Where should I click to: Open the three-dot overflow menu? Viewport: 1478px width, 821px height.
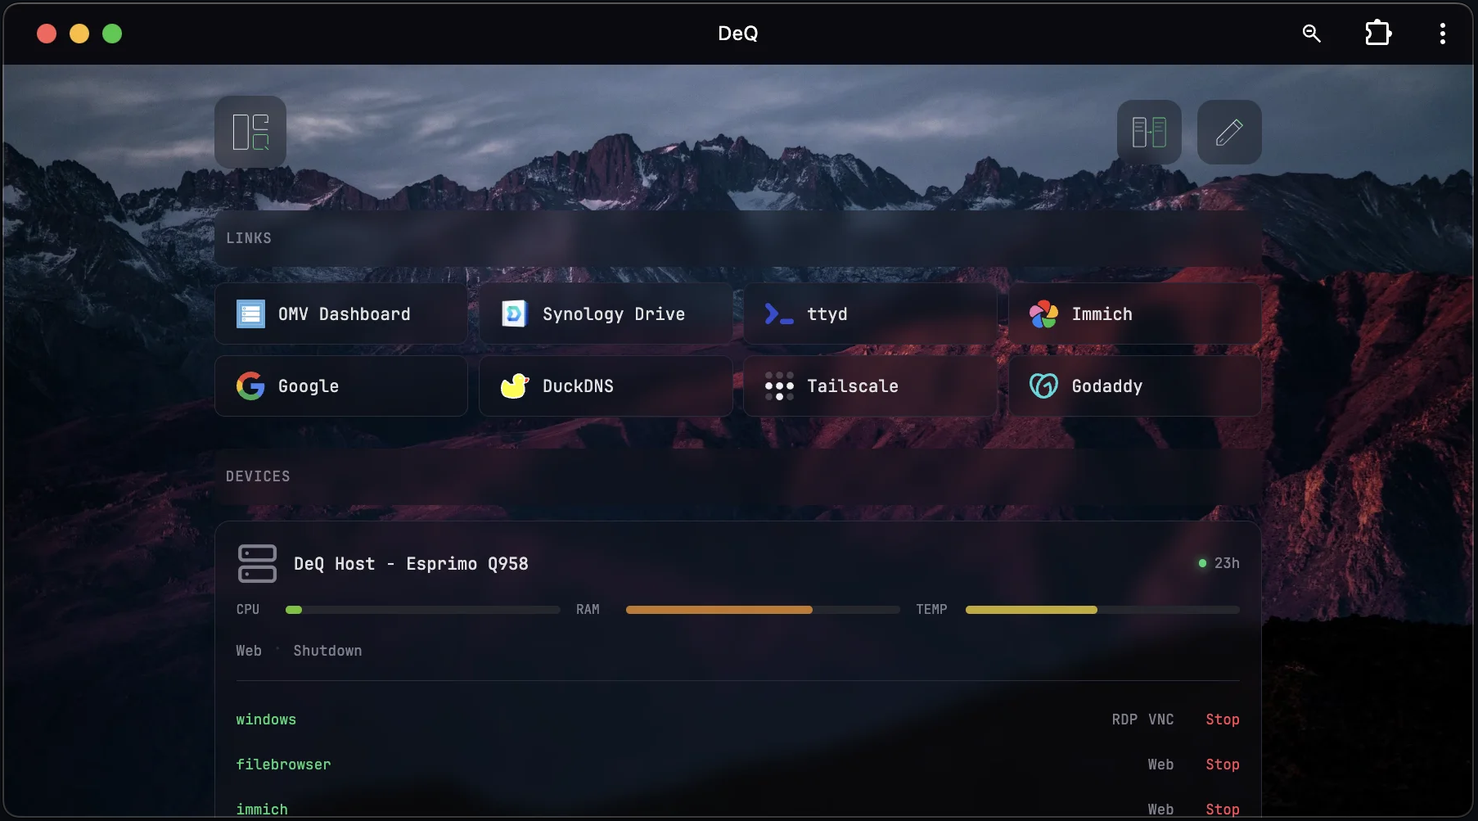pos(1442,34)
